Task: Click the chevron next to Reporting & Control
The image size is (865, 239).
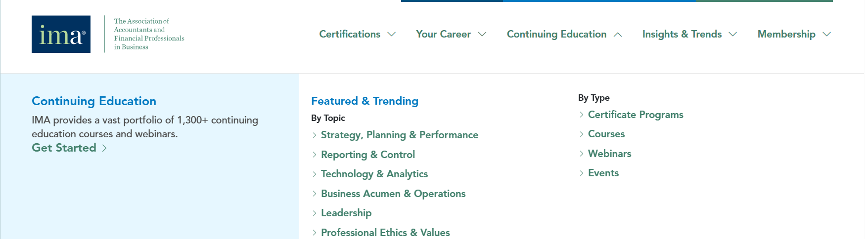Action: (315, 155)
